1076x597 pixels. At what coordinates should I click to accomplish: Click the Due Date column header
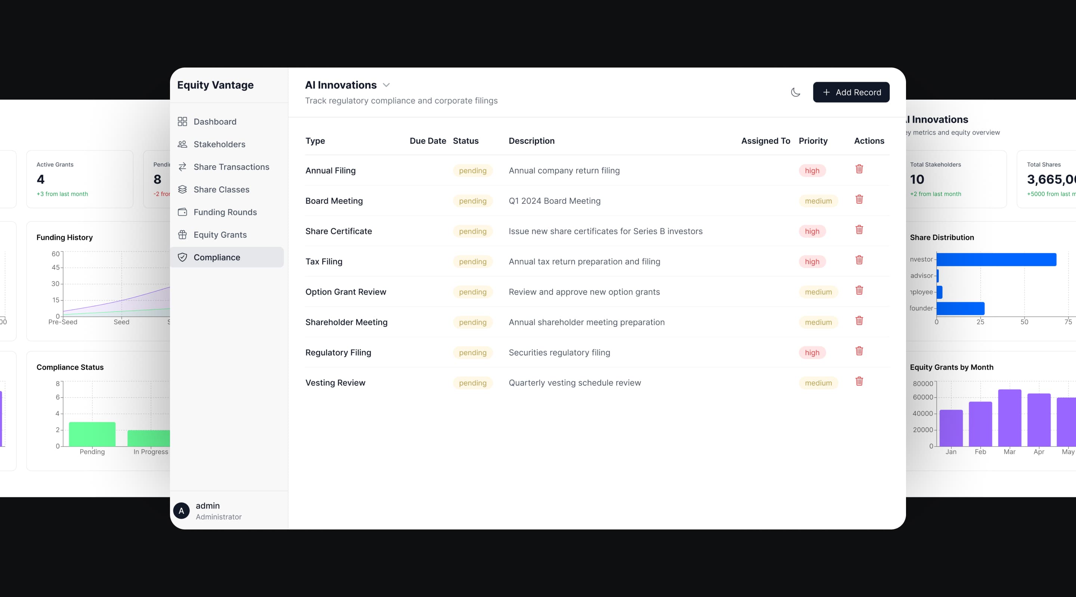[427, 141]
